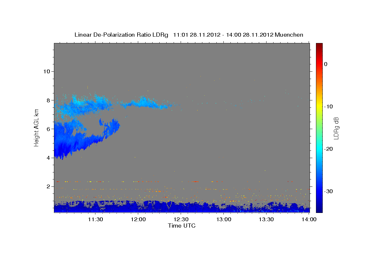The image size is (383, 255).
Task: Click the 13:00 time tick label
Action: point(224,219)
